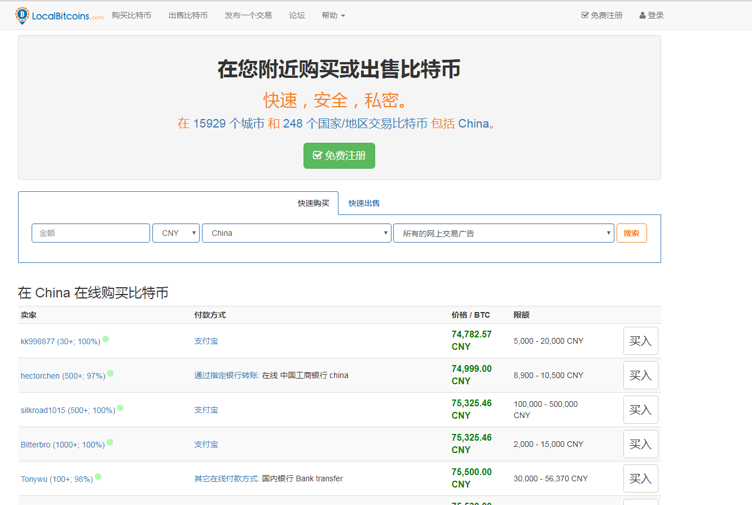Select the 快速购买 tab
Screen dimensions: 752x505
click(313, 203)
